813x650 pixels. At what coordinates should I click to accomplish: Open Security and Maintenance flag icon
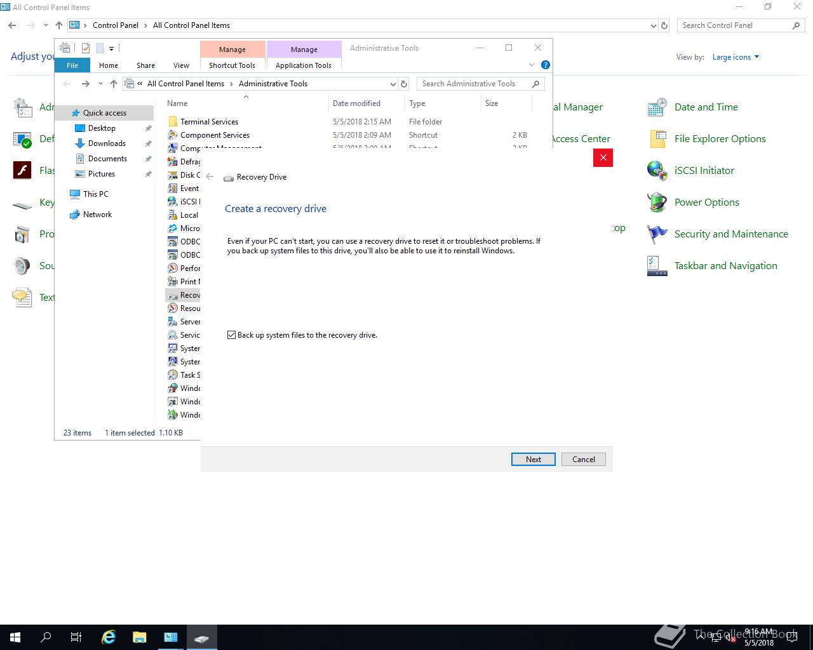click(x=657, y=234)
